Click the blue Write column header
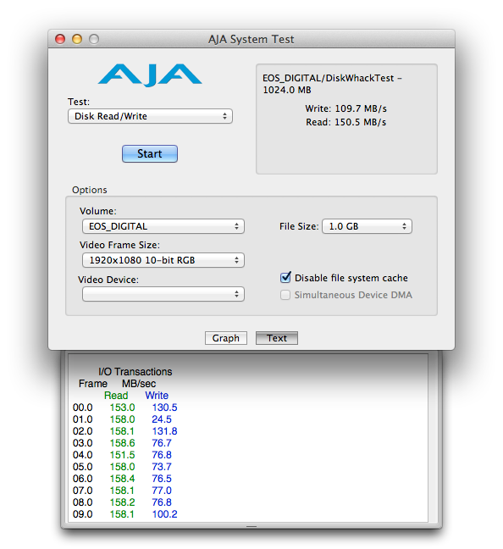This screenshot has height=549, width=503. (x=157, y=396)
